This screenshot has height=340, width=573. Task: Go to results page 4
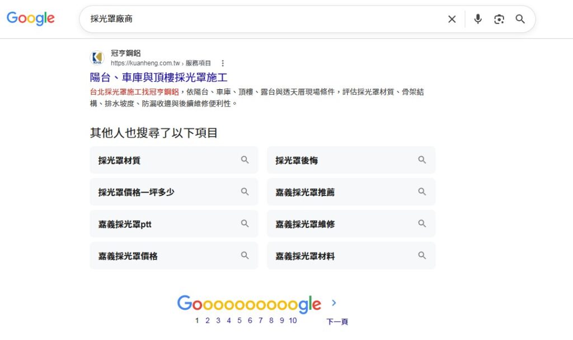tap(229, 320)
